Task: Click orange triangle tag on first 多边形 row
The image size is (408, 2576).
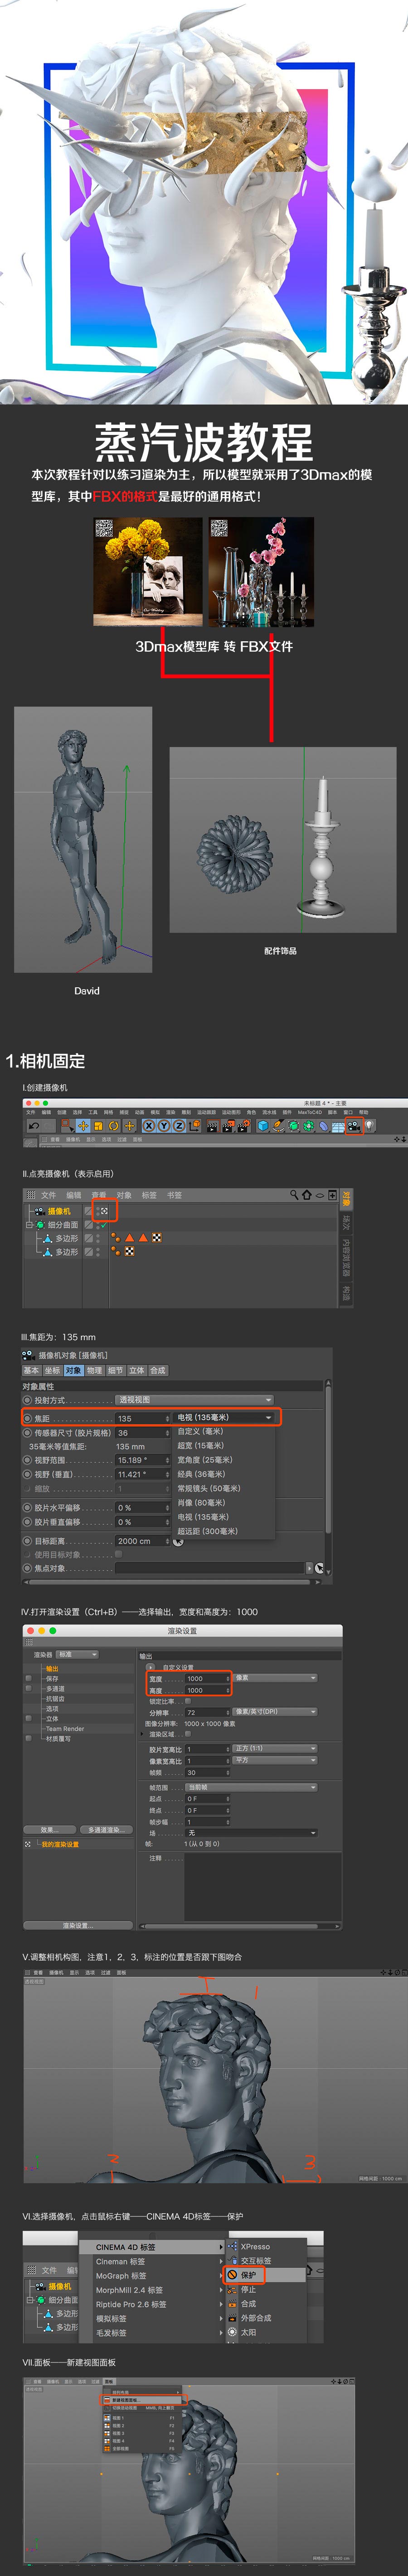Action: coord(130,1237)
